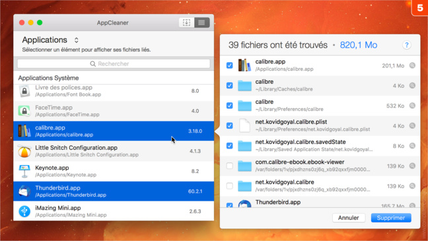Click the Thunderbird icon in left list
428x241 pixels.
coord(24,191)
